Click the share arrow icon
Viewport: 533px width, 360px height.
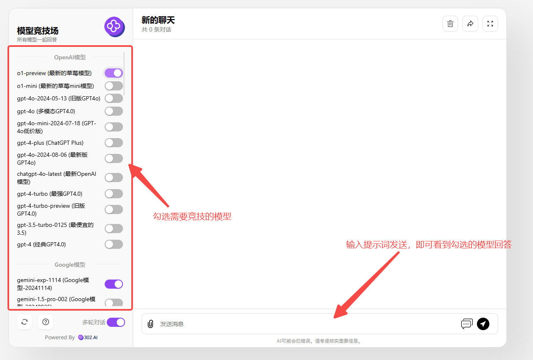tap(470, 24)
